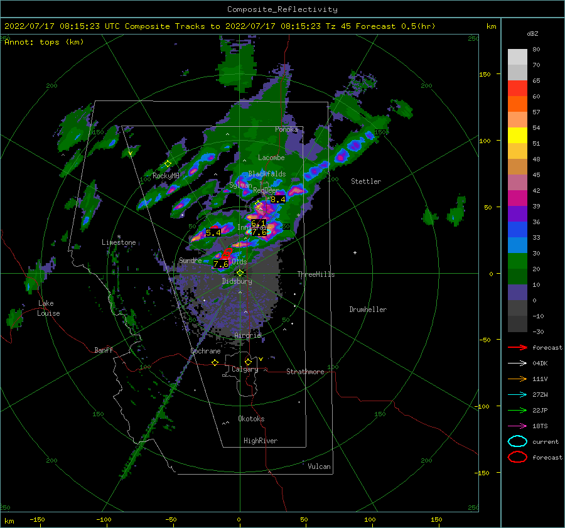The image size is (565, 528).
Task: Click the Composite_Reflectivity title
Action: pyautogui.click(x=282, y=9)
